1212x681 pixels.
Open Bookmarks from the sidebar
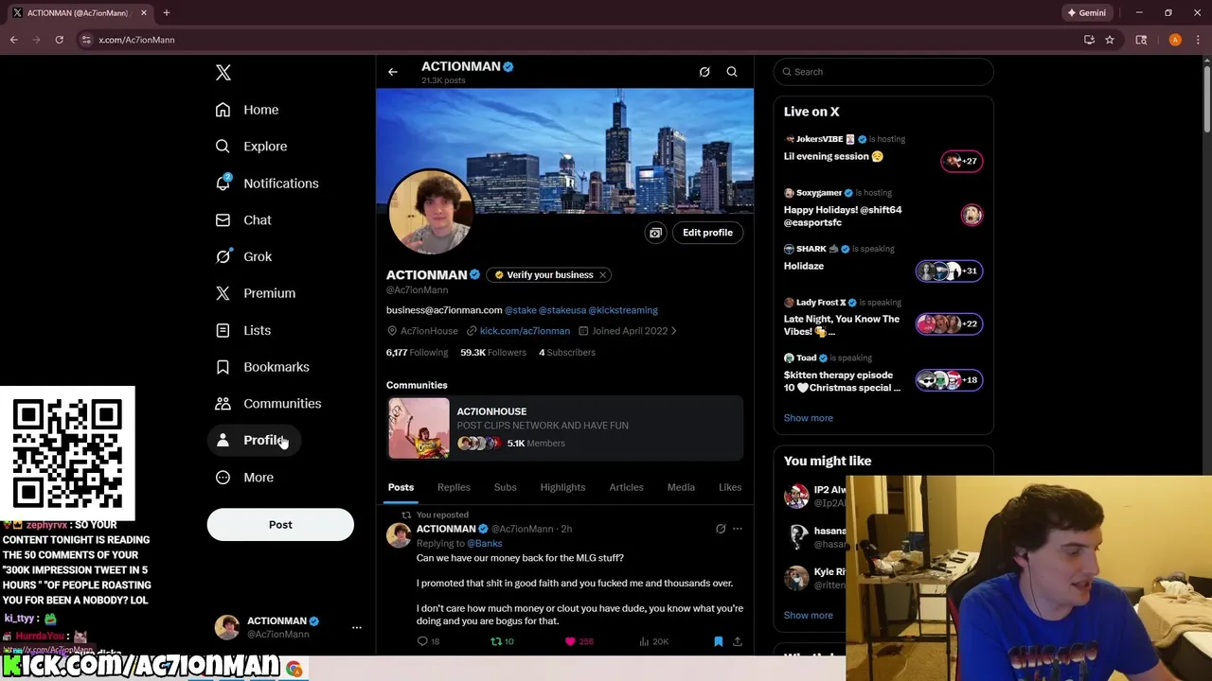tap(262, 367)
